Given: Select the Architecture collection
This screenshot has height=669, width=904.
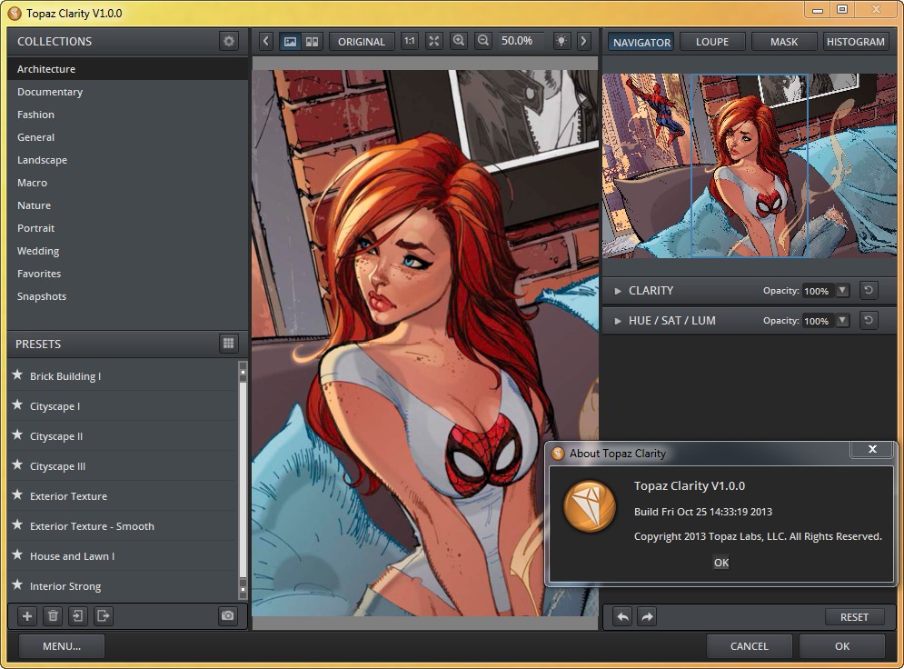Looking at the screenshot, I should tap(127, 69).
